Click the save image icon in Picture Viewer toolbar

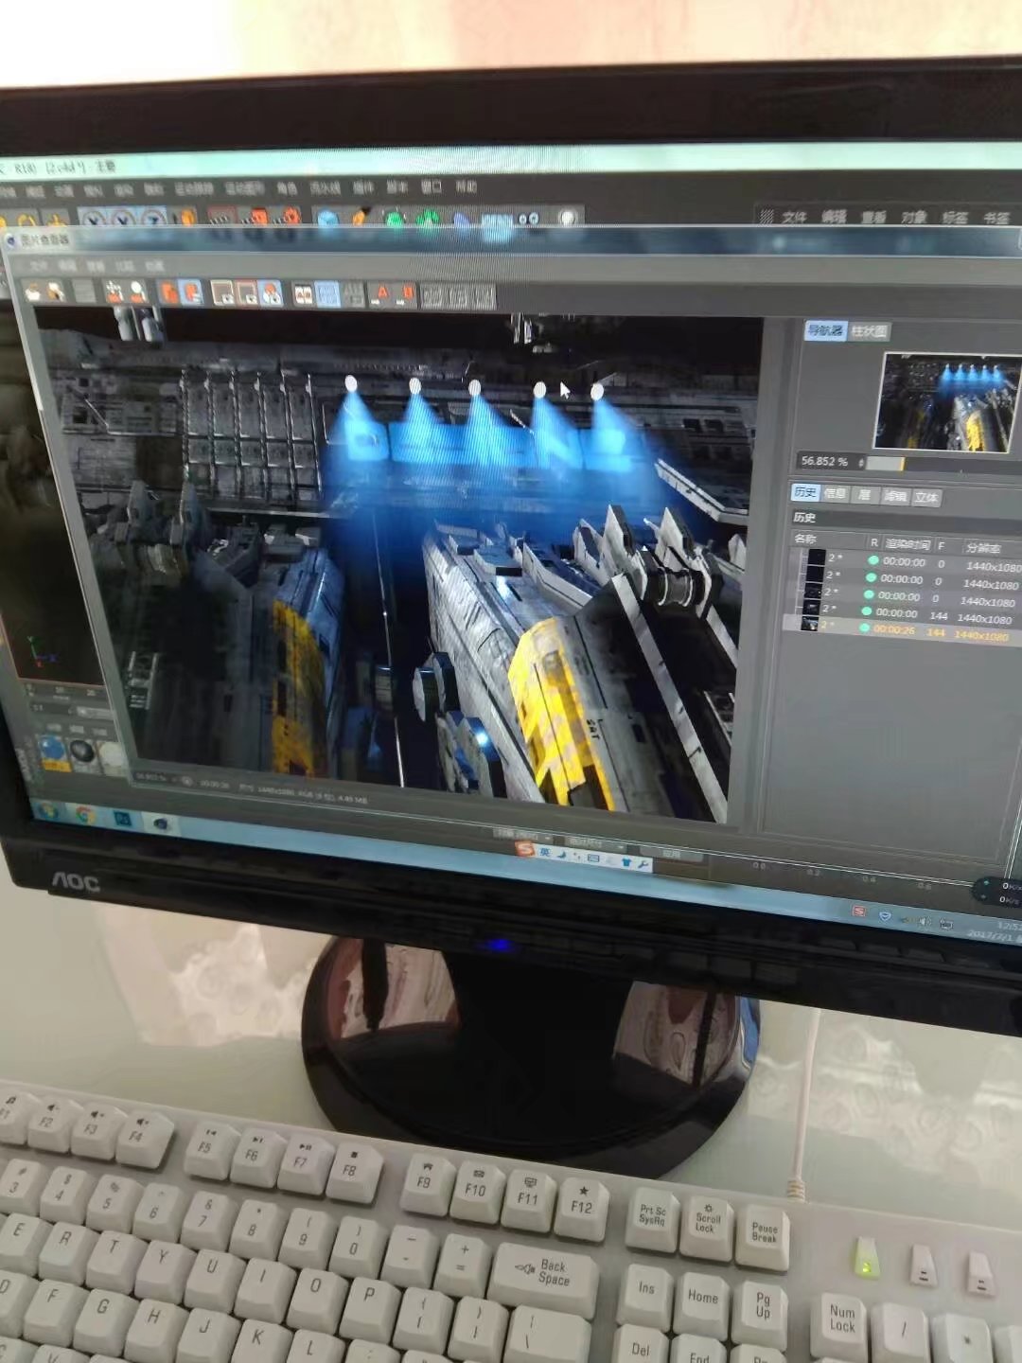[57, 292]
